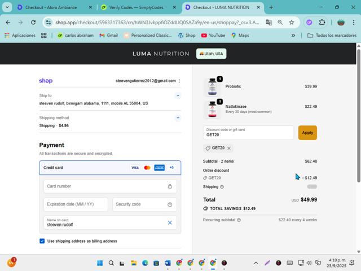Close the Verify Codes SimplyCodes tab

click(174, 7)
